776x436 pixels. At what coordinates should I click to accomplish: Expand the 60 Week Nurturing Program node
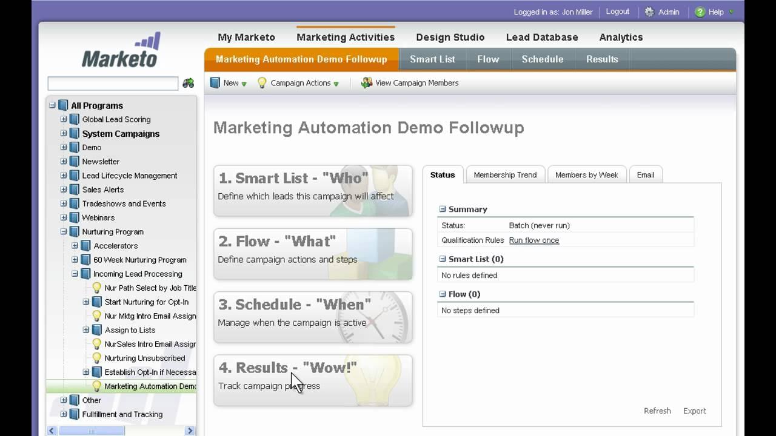pyautogui.click(x=75, y=260)
